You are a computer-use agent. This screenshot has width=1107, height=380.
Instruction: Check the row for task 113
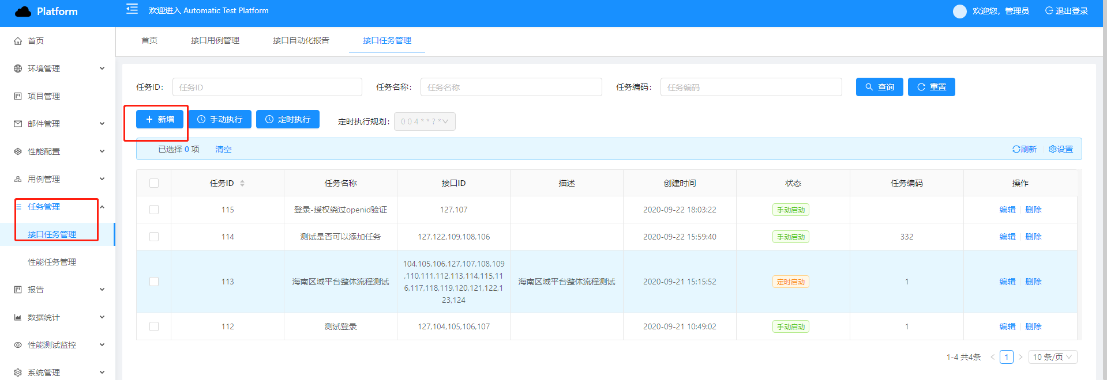(154, 282)
